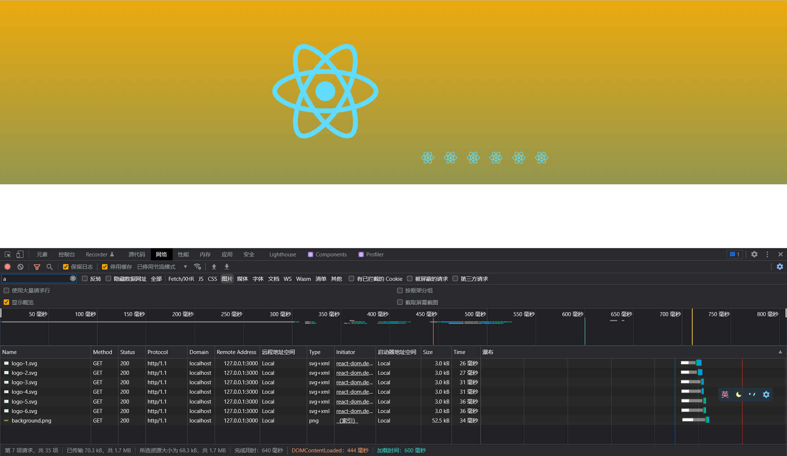Click the last small React logo

[541, 158]
